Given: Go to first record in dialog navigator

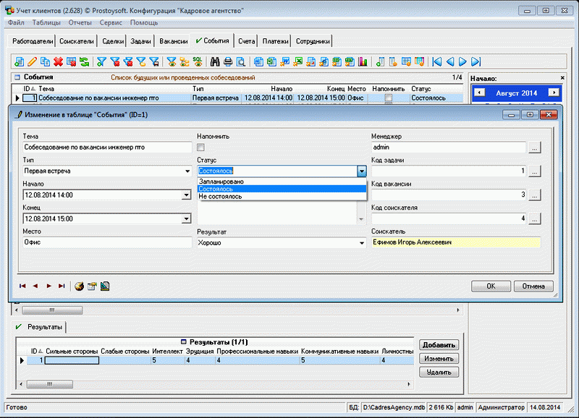Looking at the screenshot, I should click(23, 286).
